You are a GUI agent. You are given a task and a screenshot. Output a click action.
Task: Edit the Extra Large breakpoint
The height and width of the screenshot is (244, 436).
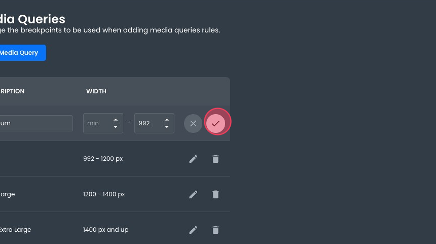tap(193, 230)
